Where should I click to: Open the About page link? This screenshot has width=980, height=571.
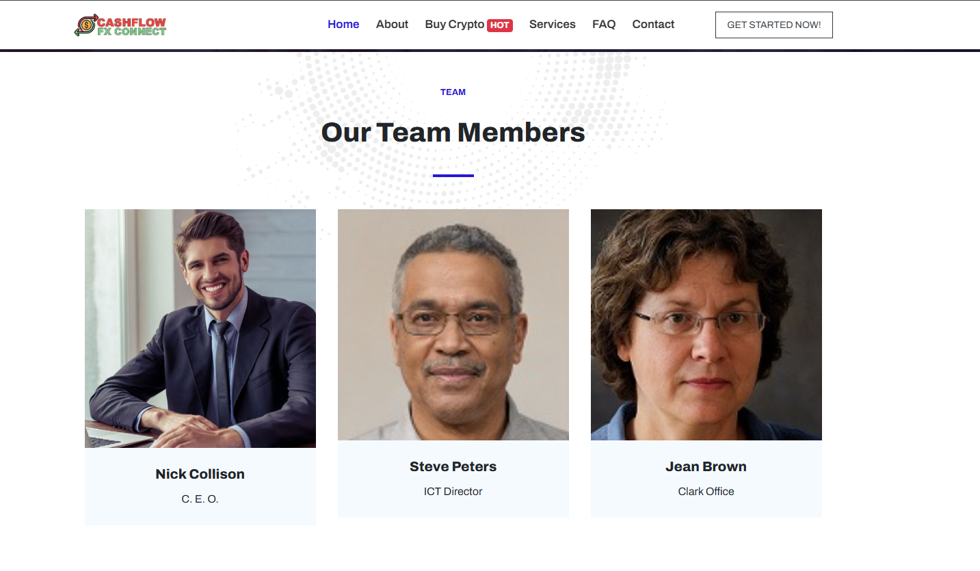(392, 25)
